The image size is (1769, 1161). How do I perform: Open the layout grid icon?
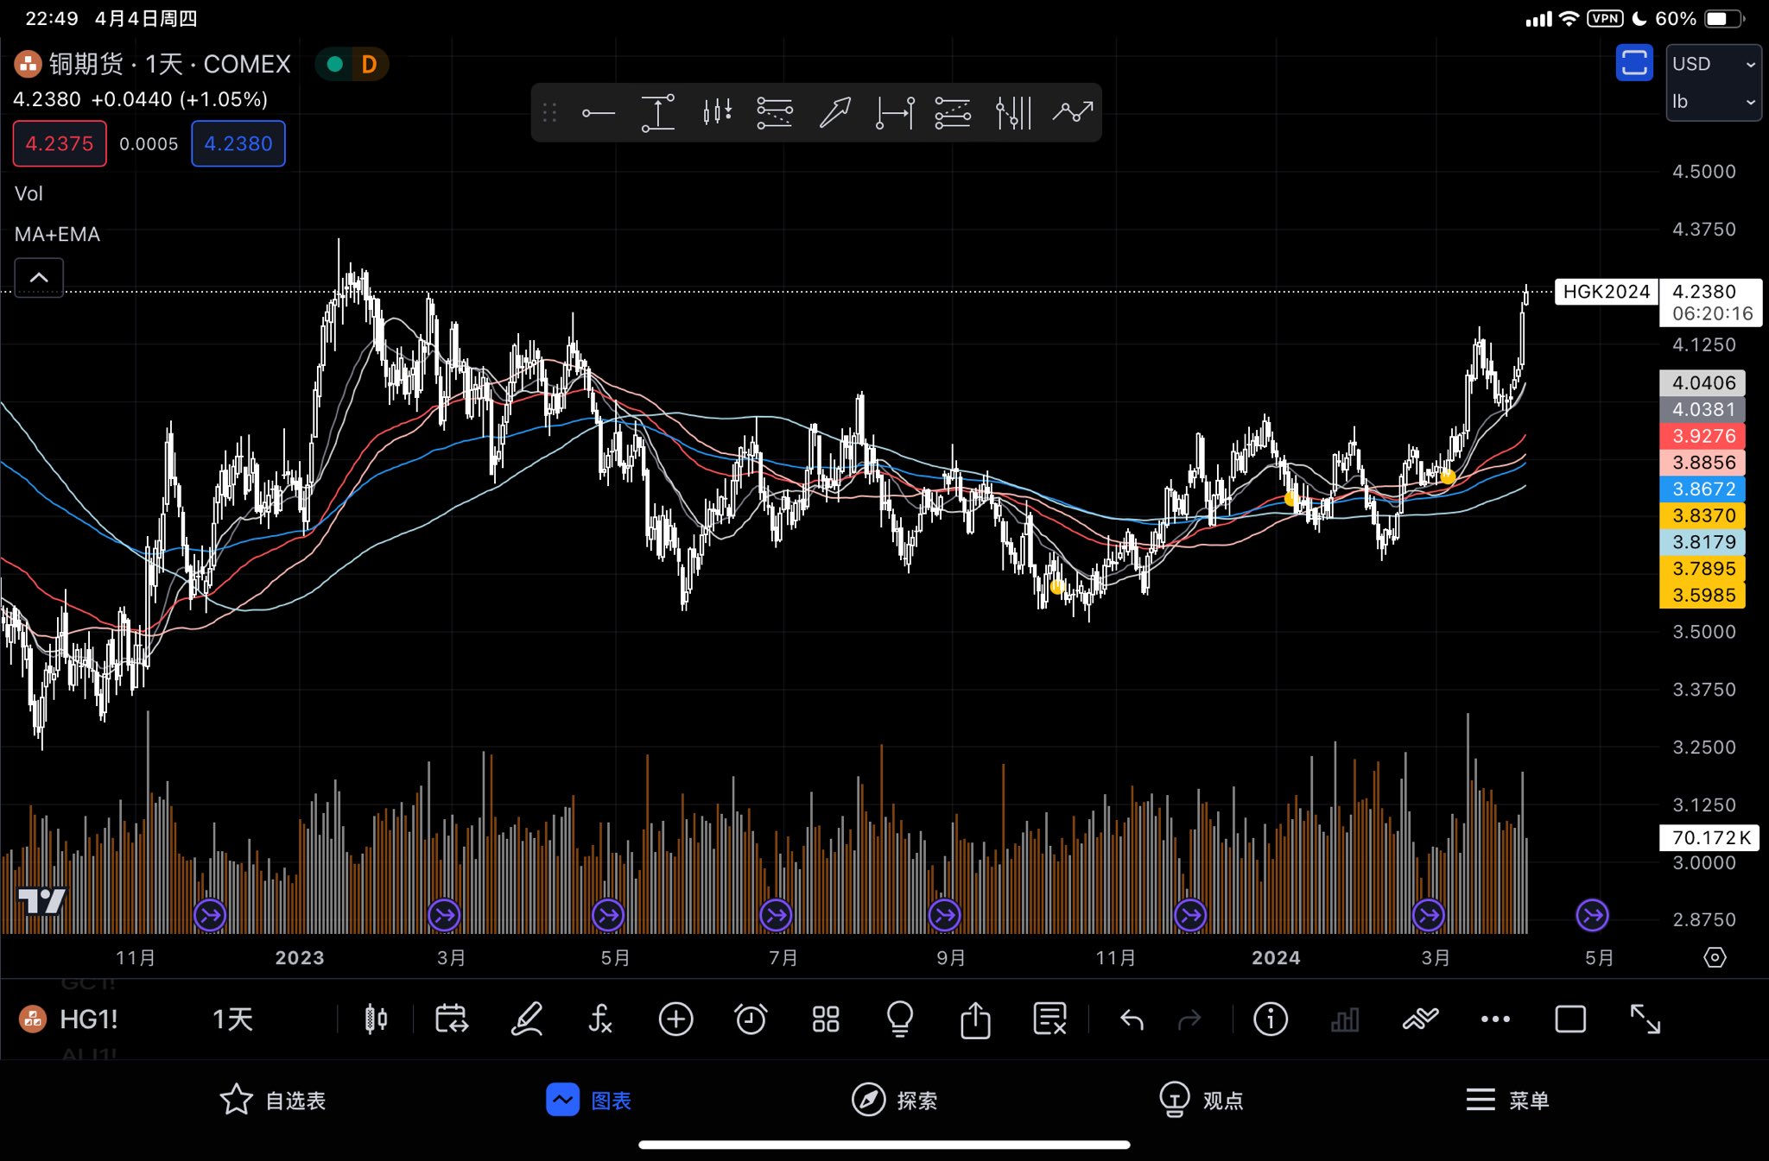click(x=825, y=1019)
